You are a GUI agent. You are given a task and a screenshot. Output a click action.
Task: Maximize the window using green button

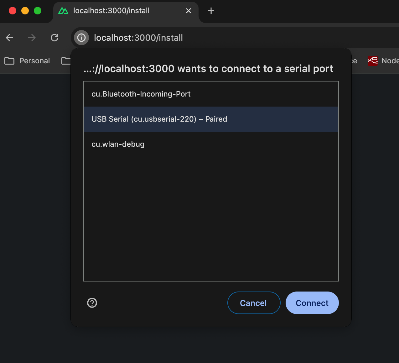(x=38, y=11)
